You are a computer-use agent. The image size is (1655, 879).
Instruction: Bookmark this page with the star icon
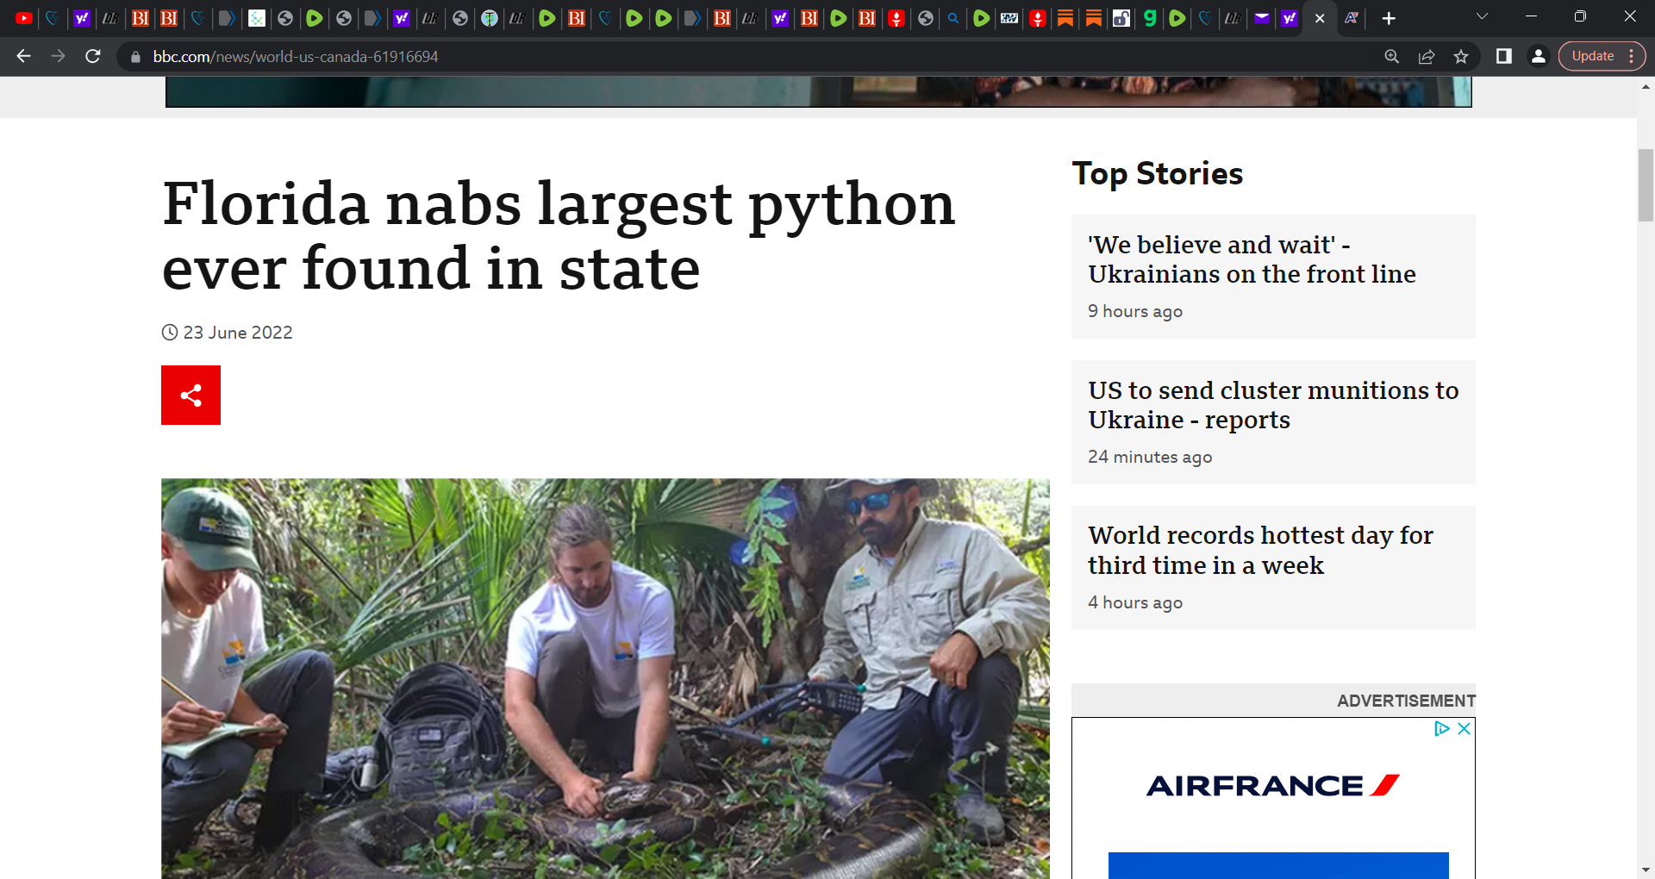point(1461,56)
